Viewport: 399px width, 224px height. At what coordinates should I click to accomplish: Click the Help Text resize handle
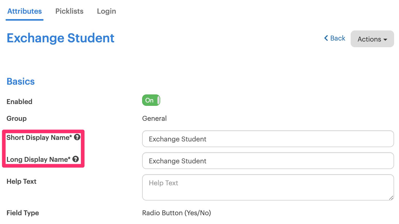(391, 198)
